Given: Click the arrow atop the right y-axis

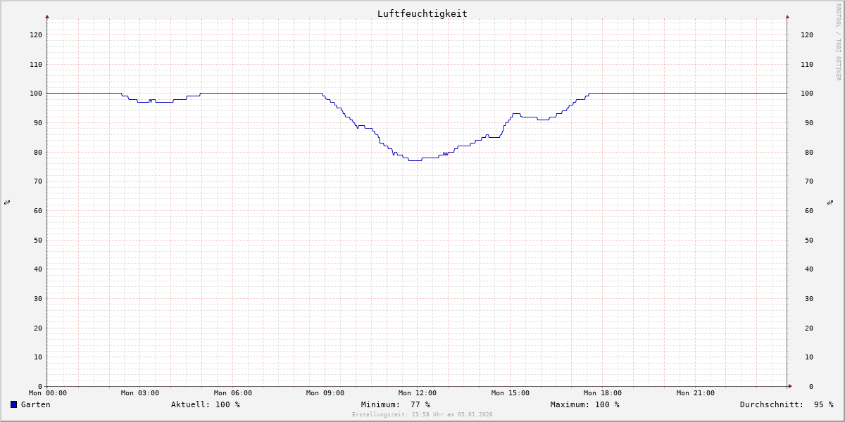Looking at the screenshot, I should coord(787,16).
